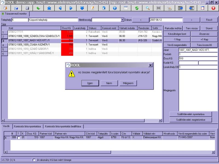The width and height of the screenshot is (219, 164).
Task: Click the next date '>' button
Action: pyautogui.click(x=191, y=20)
